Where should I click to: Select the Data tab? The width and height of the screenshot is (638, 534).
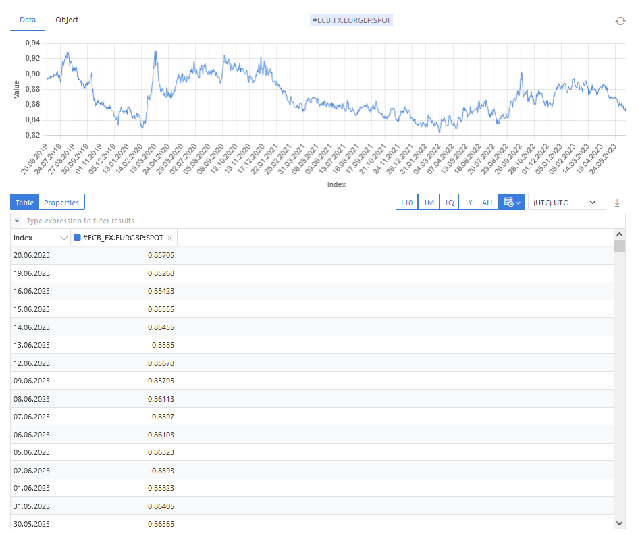tap(28, 20)
